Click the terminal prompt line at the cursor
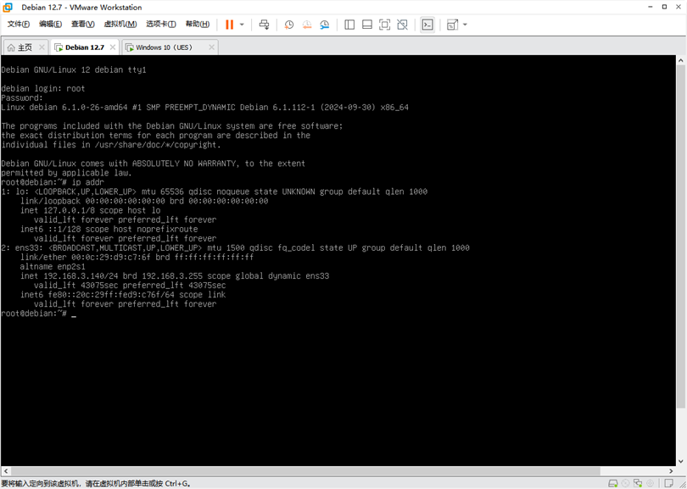 pyautogui.click(x=38, y=314)
